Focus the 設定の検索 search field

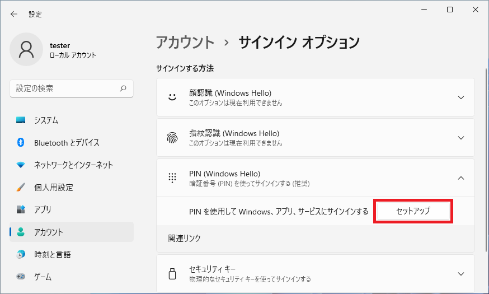click(x=72, y=88)
